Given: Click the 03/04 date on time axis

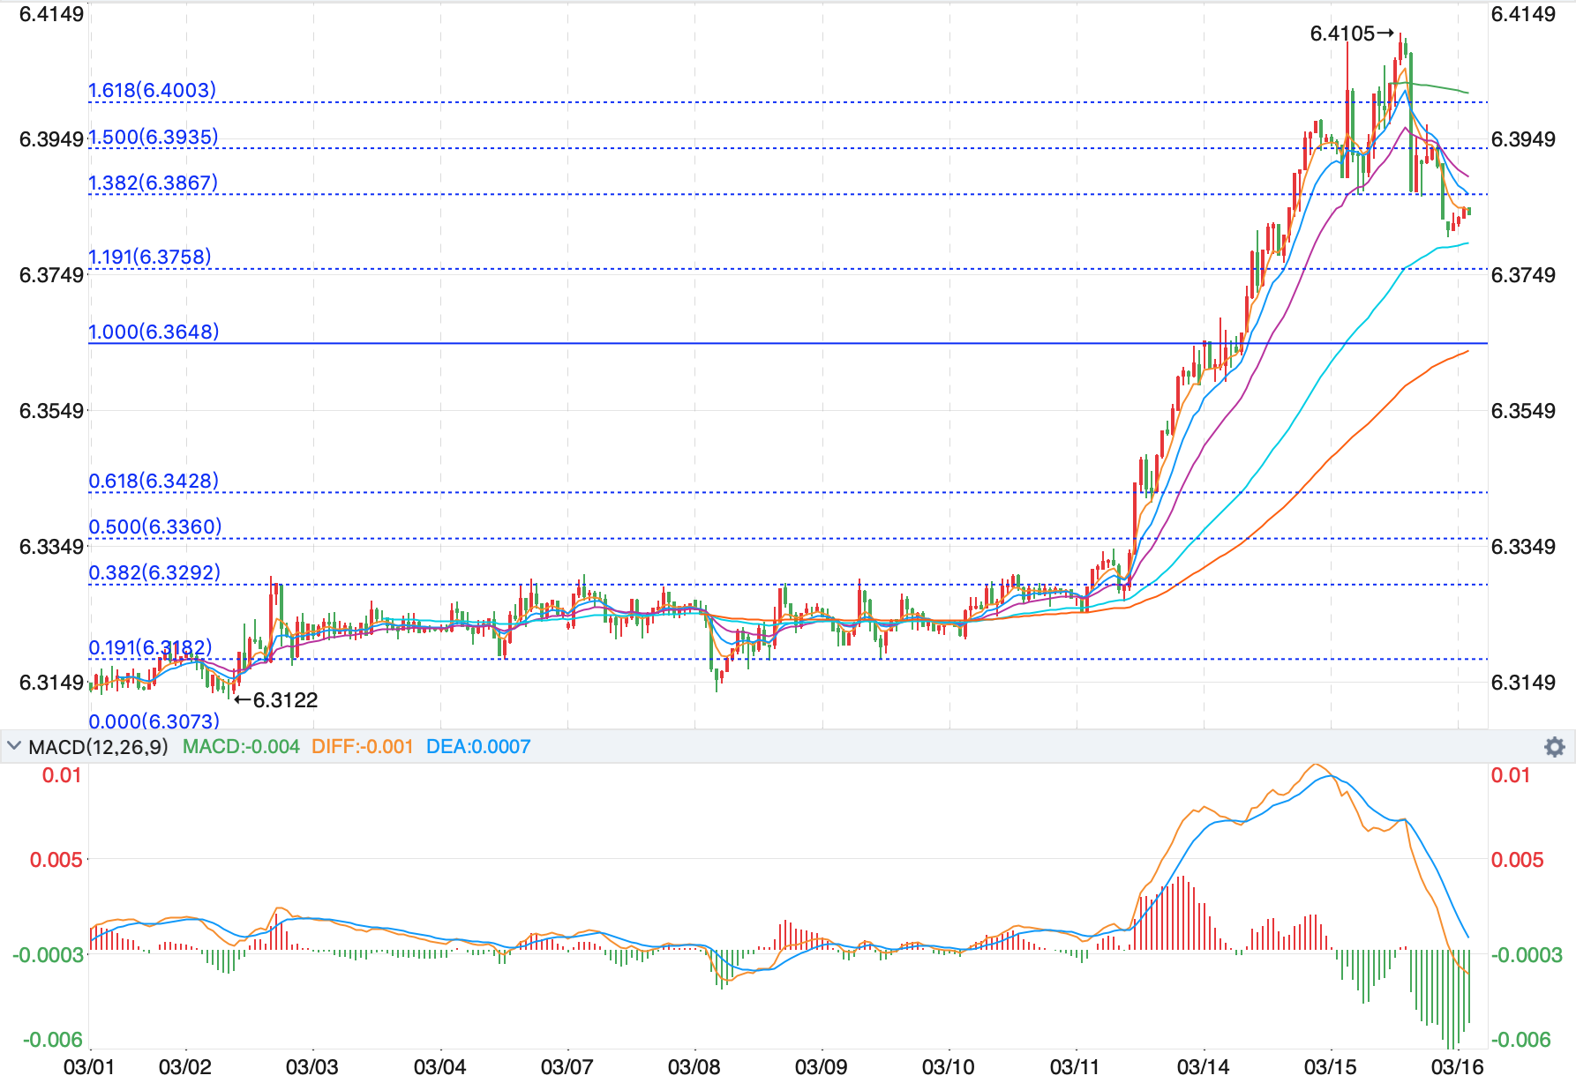Looking at the screenshot, I should (439, 1067).
